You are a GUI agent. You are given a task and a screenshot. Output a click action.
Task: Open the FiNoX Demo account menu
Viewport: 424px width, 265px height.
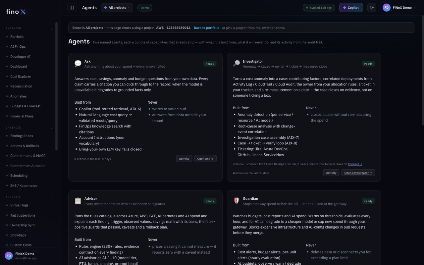399,8
